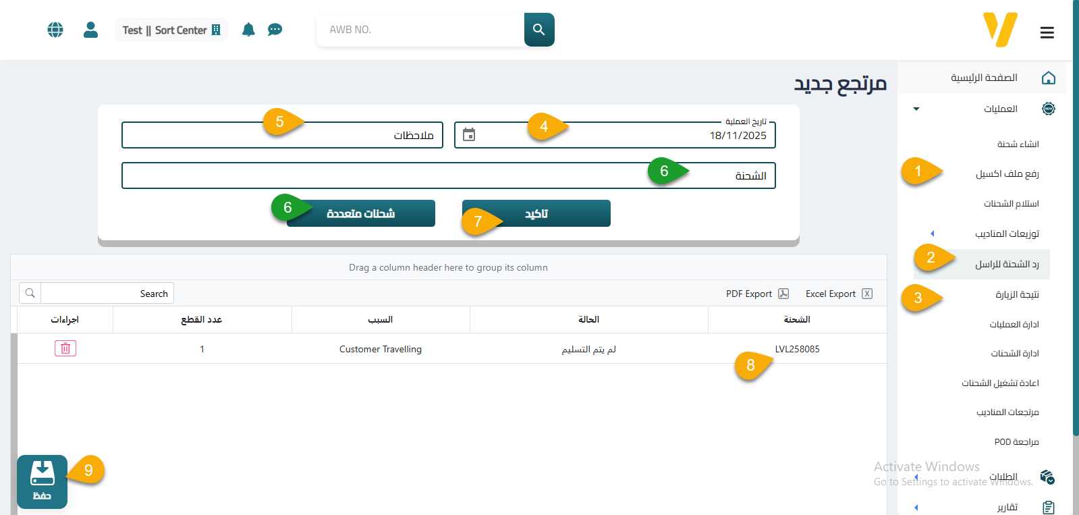This screenshot has height=515, width=1079.
Task: Open رفع ملف اكسيل menu item
Action: tap(1006, 174)
